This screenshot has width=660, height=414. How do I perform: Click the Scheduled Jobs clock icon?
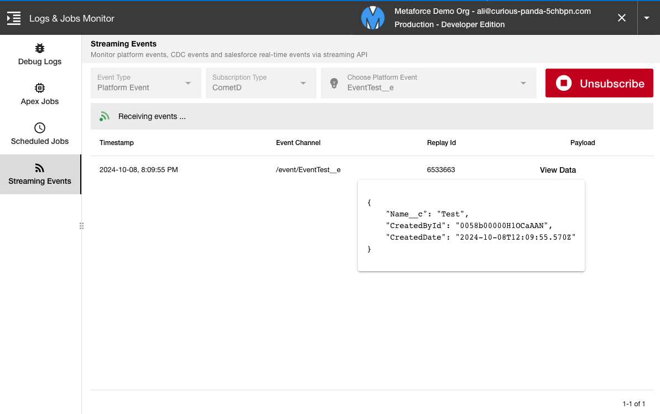pos(40,128)
